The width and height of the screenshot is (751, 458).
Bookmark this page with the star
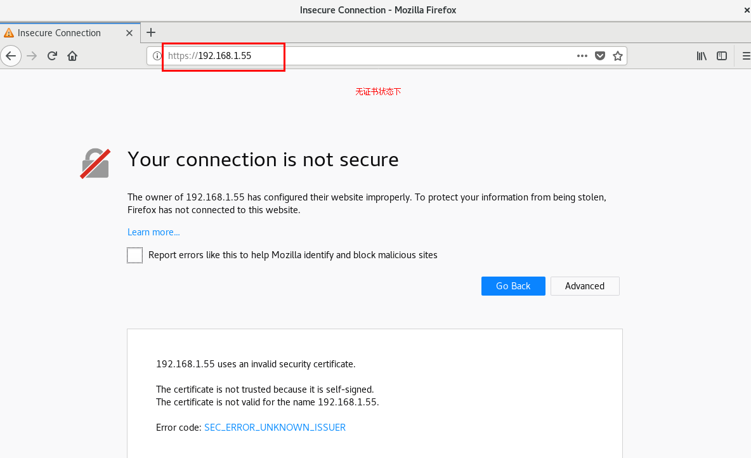[x=618, y=56]
